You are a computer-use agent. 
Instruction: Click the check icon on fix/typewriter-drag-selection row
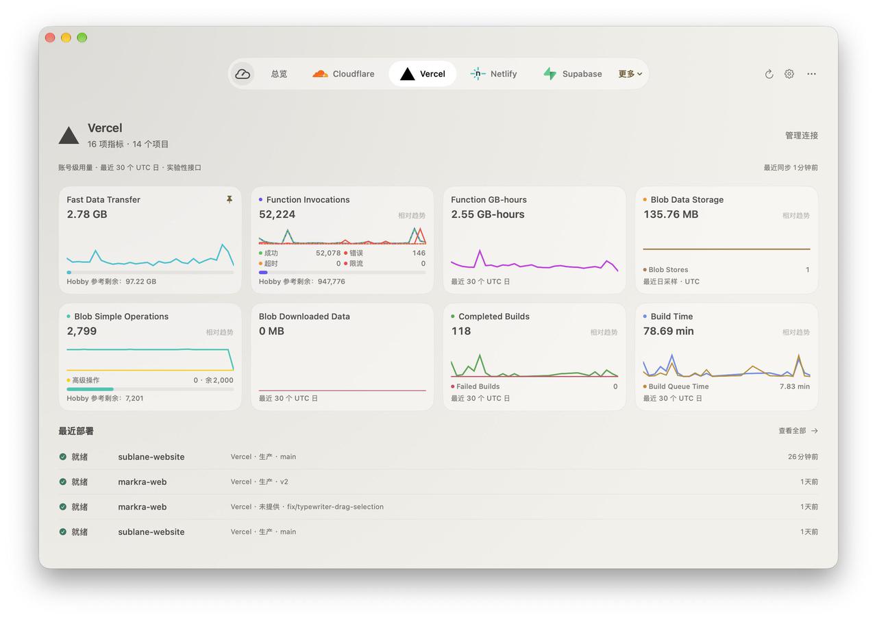click(x=63, y=507)
